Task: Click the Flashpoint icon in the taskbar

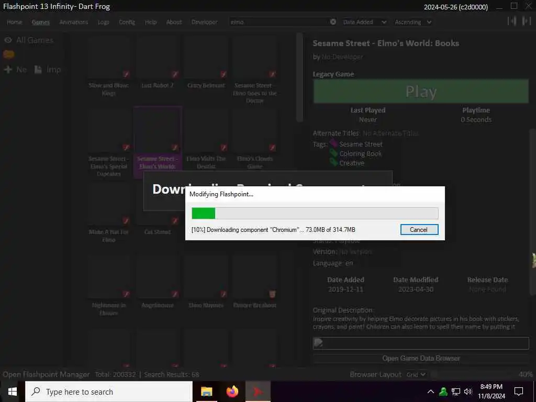Action: point(259,392)
